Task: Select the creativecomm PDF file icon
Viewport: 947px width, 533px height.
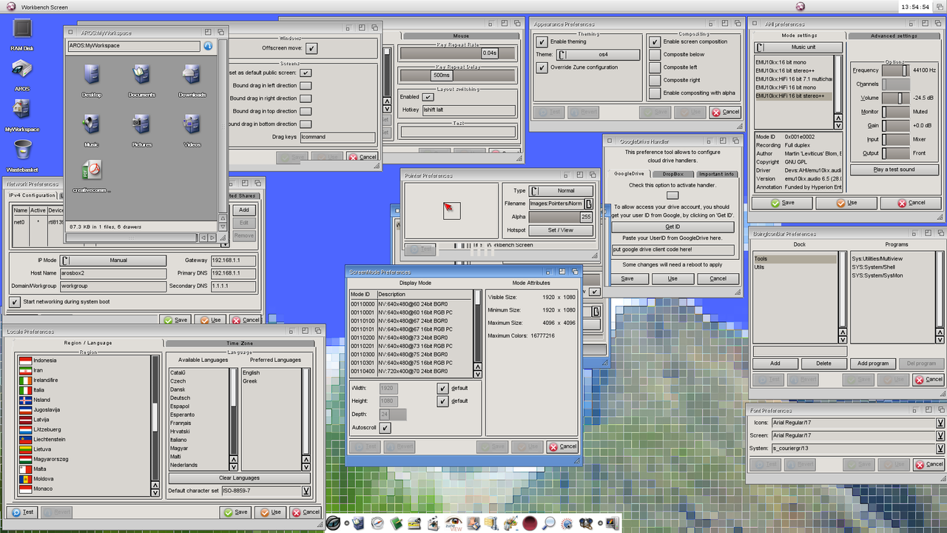Action: 91,170
